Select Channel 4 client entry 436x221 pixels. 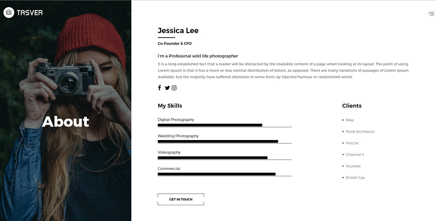pyautogui.click(x=355, y=155)
